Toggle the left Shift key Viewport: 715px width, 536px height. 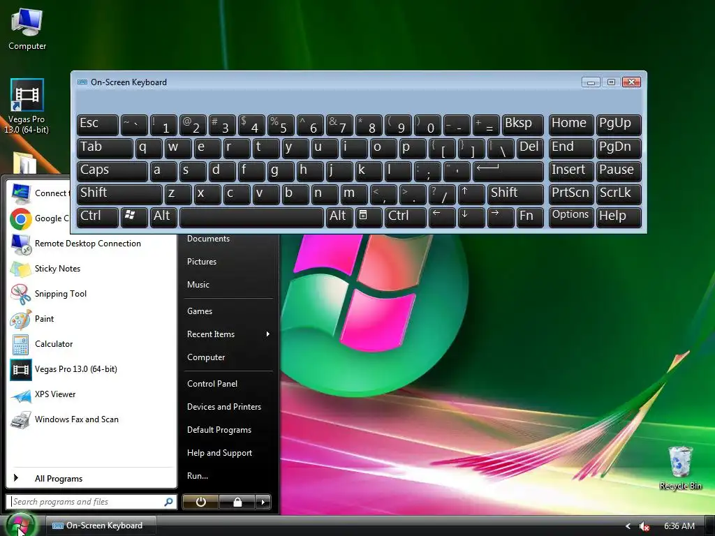tap(119, 194)
